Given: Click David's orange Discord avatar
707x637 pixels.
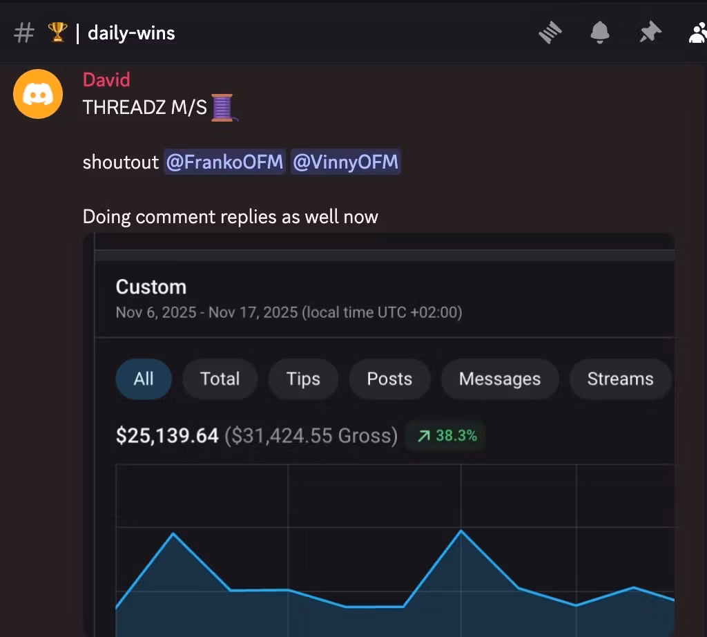Looking at the screenshot, I should [x=38, y=94].
